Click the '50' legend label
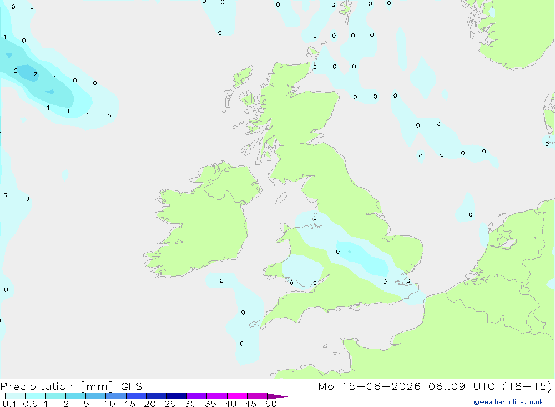 pos(271,404)
